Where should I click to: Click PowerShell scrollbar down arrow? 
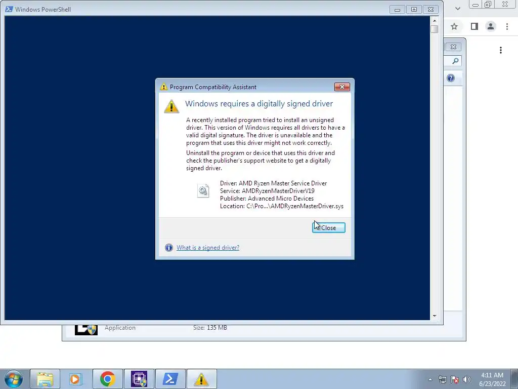click(x=435, y=316)
